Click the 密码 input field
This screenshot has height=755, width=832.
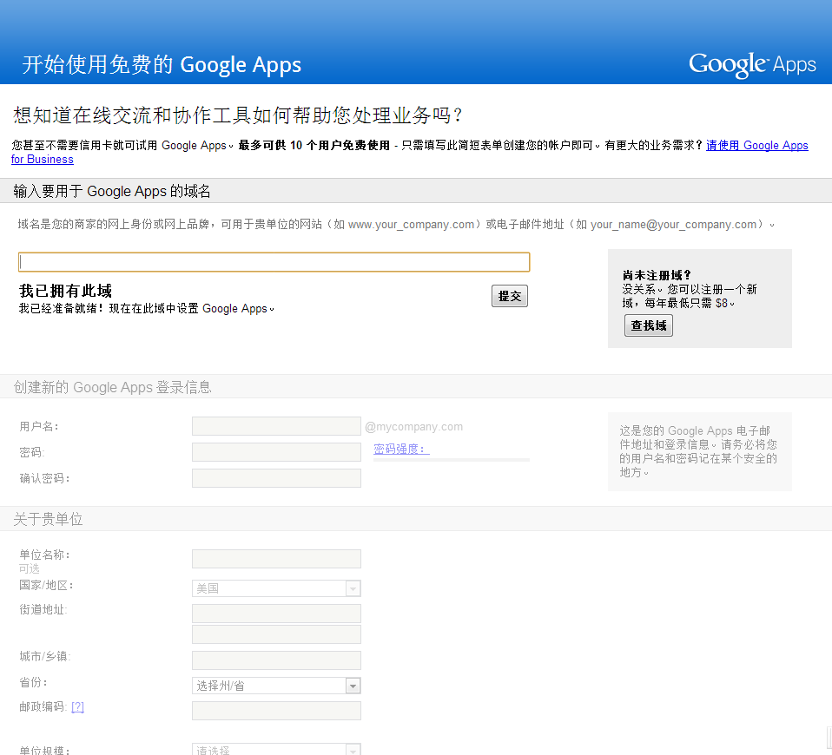pos(276,452)
